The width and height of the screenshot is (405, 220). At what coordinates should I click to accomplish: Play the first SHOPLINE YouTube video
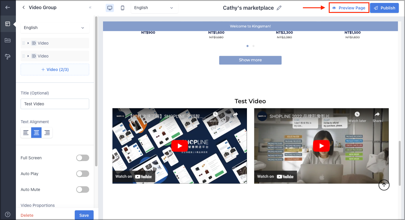click(180, 146)
